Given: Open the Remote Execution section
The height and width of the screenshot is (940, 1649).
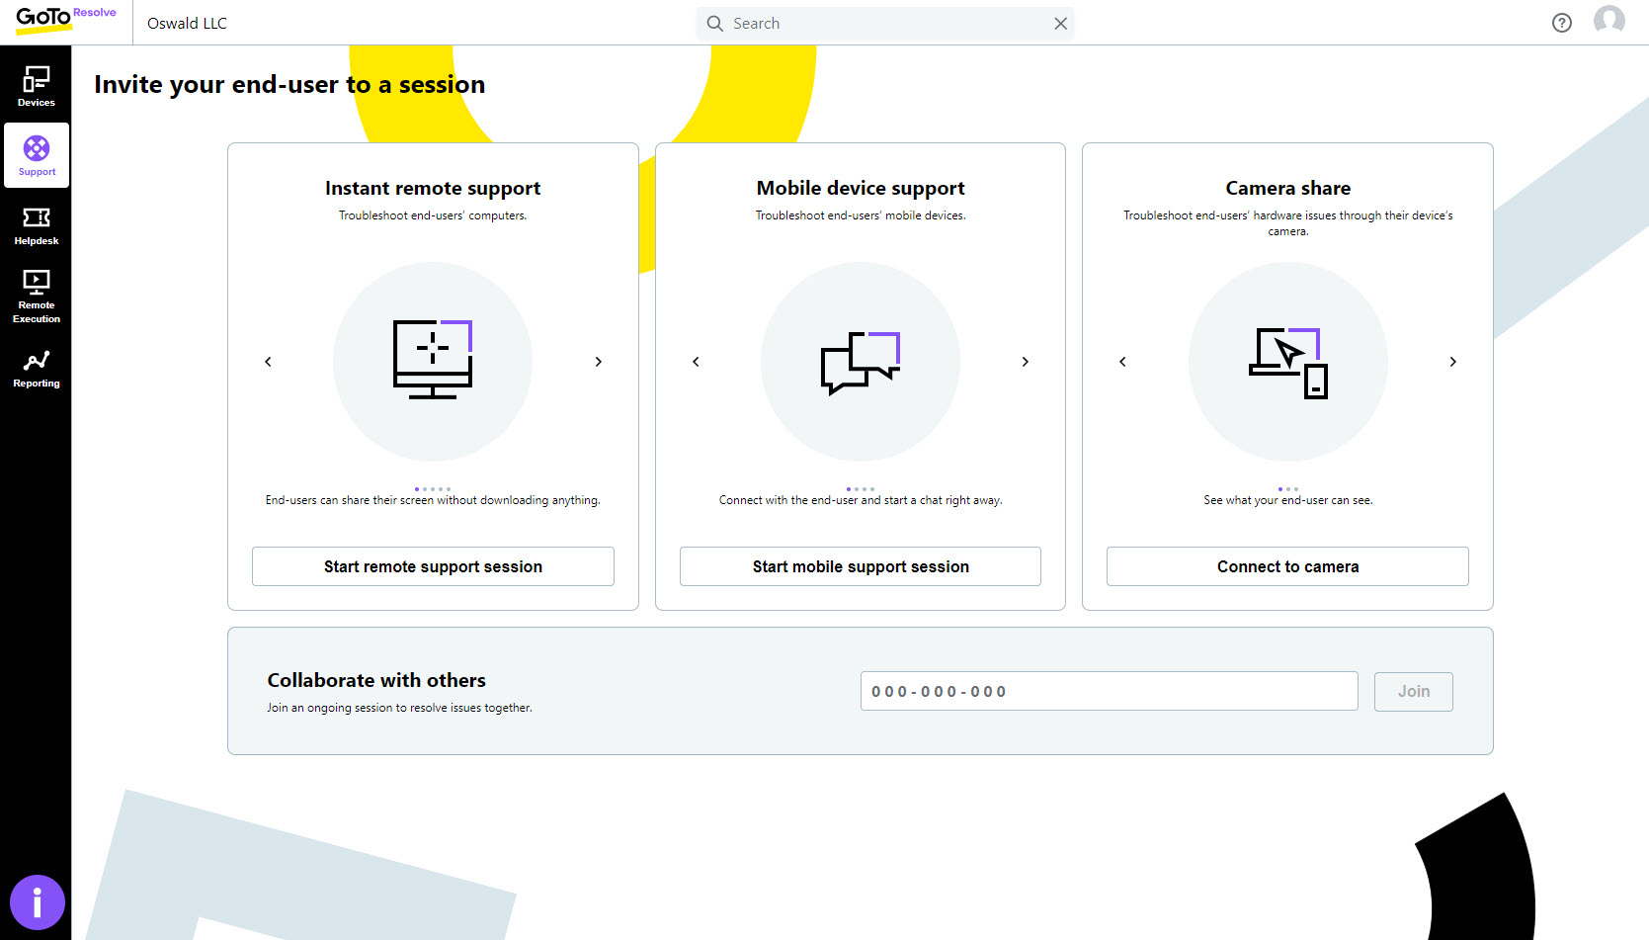Looking at the screenshot, I should click(37, 292).
